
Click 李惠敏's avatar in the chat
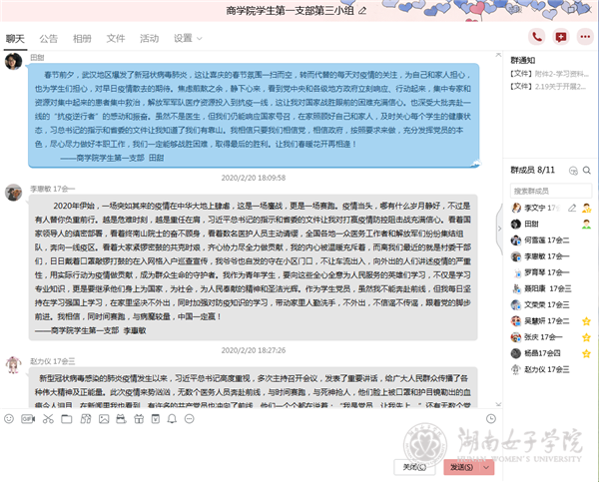tap(13, 193)
